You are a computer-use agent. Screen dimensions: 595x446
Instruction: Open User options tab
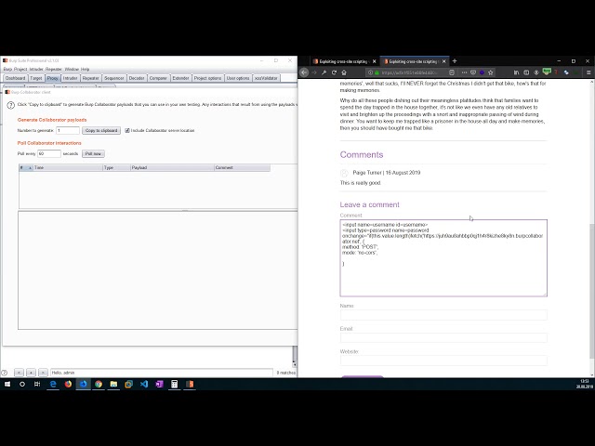238,78
